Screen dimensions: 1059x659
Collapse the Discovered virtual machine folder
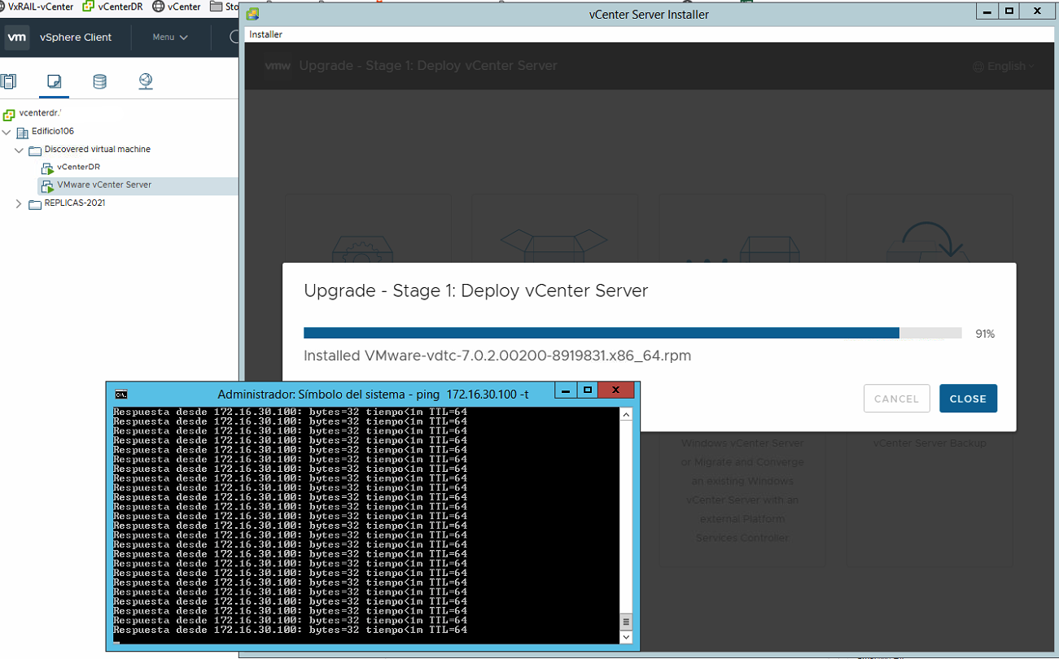click(x=20, y=151)
